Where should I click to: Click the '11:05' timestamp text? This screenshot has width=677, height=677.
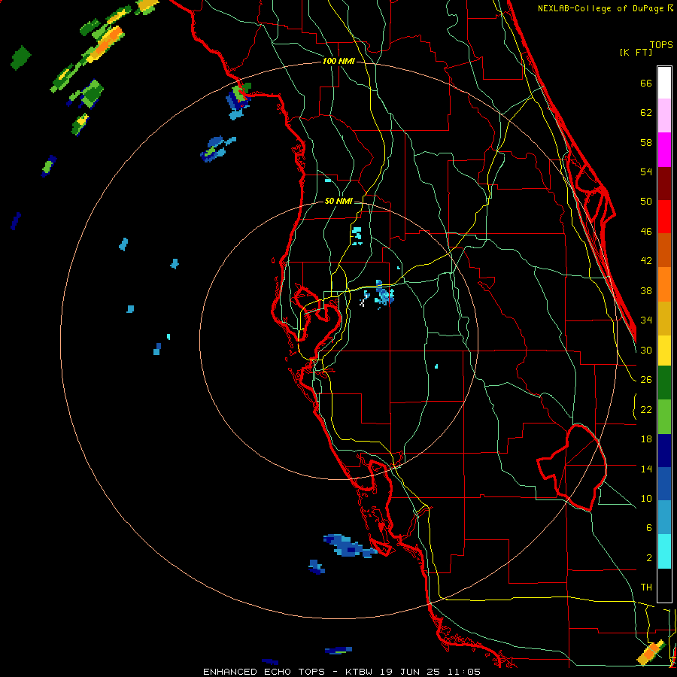pos(464,672)
